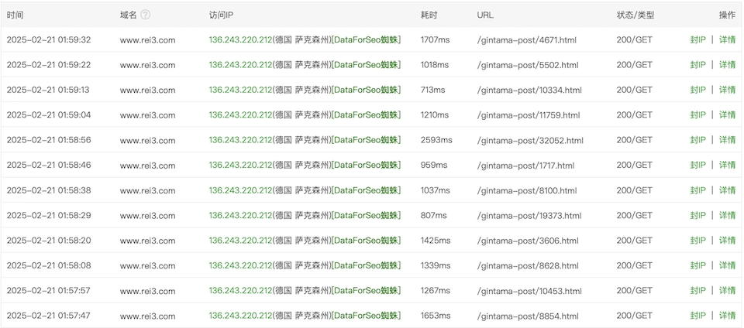This screenshot has height=328, width=744.
Task: Open 详情 for the 01:59:32 request
Action: (727, 39)
